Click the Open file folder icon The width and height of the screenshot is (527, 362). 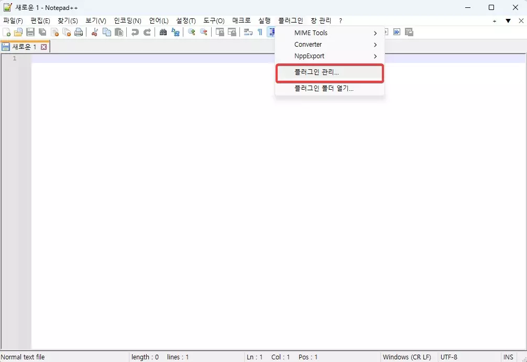click(x=18, y=33)
